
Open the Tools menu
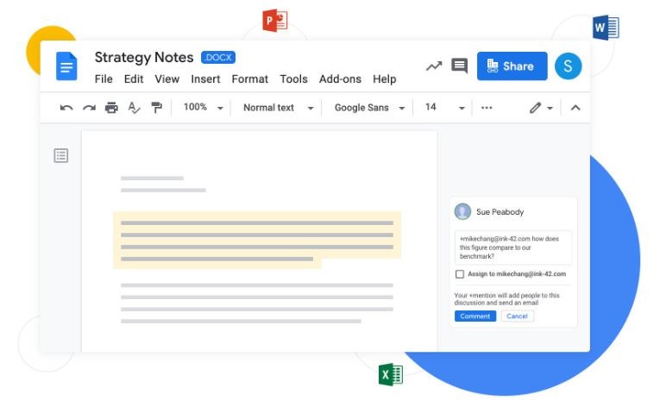pyautogui.click(x=294, y=79)
